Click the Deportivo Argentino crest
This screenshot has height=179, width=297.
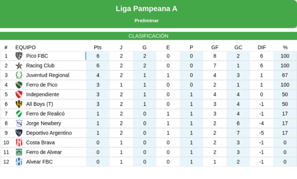19,133
